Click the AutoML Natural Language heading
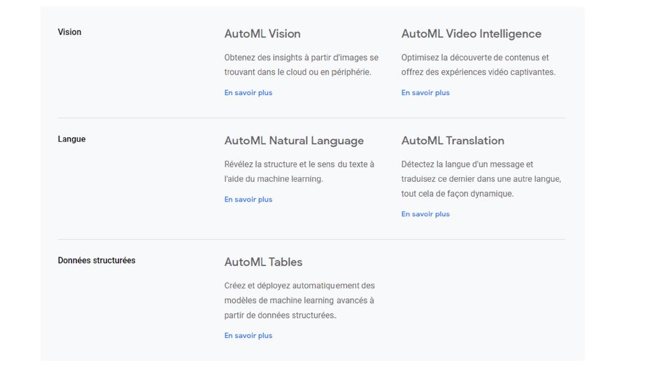This screenshot has height=389, width=671. (x=294, y=141)
